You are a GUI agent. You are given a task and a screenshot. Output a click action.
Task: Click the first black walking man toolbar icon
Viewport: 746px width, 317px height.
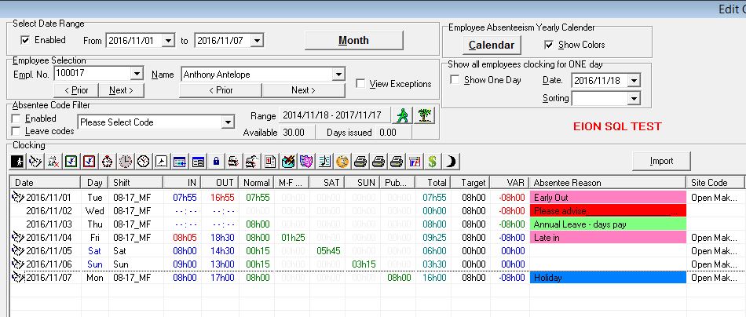(x=17, y=161)
